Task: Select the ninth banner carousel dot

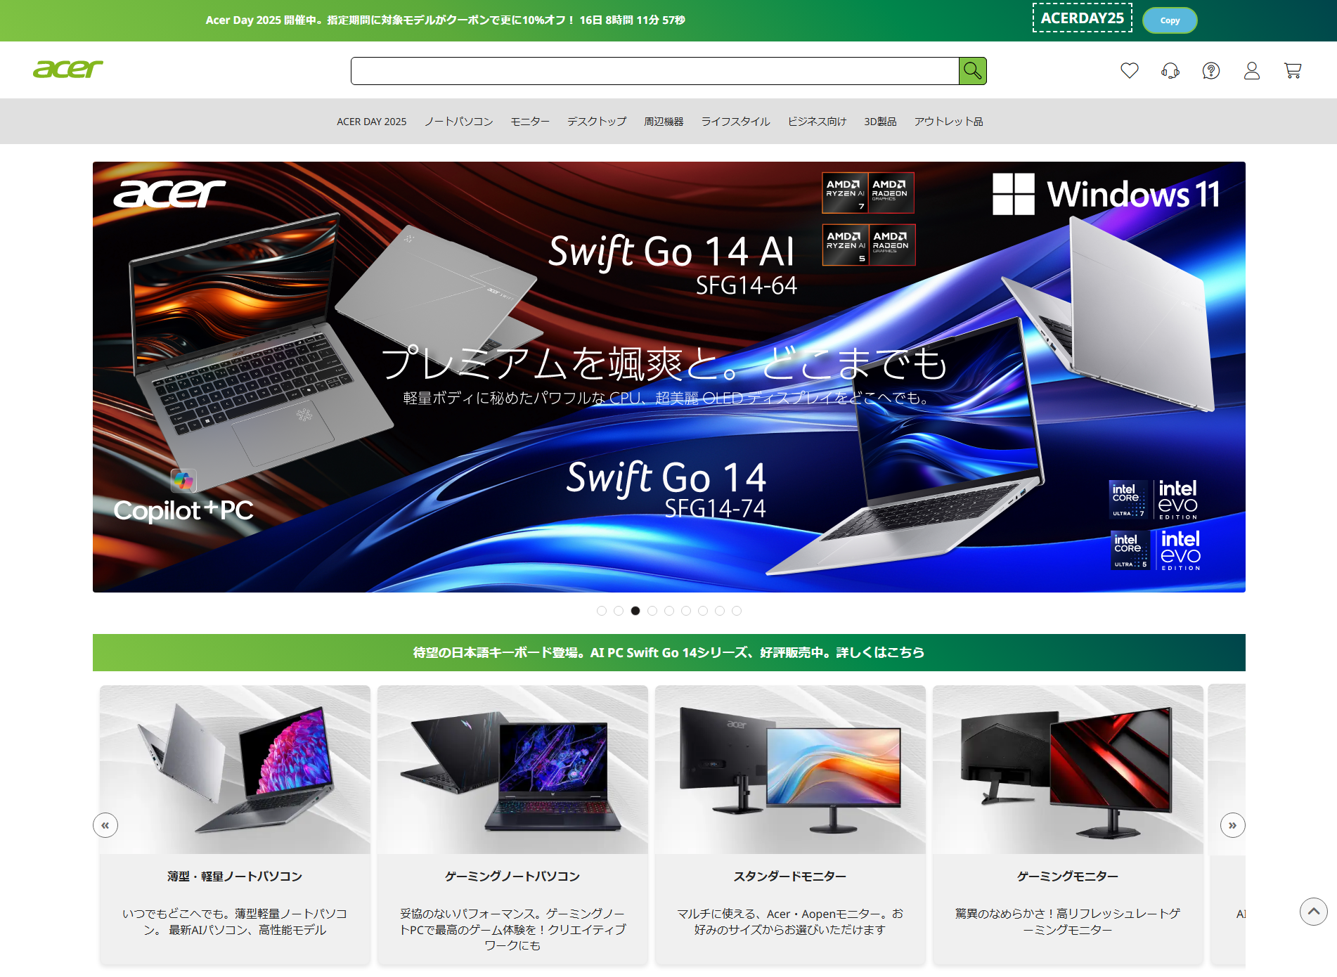Action: 737,611
